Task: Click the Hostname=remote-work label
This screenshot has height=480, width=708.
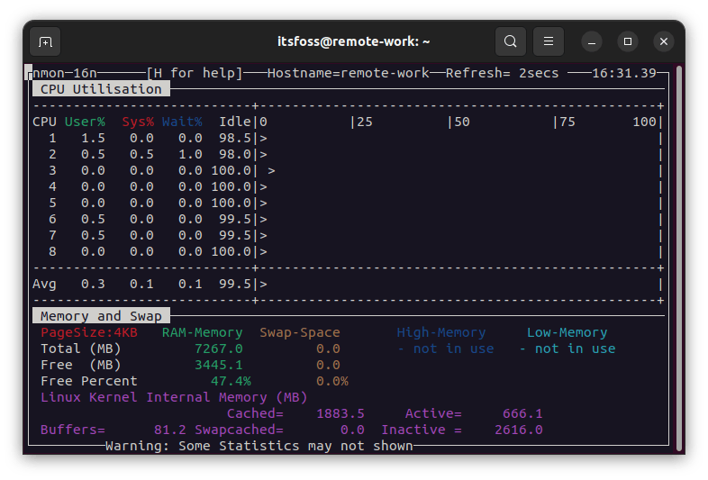Action: tap(348, 73)
